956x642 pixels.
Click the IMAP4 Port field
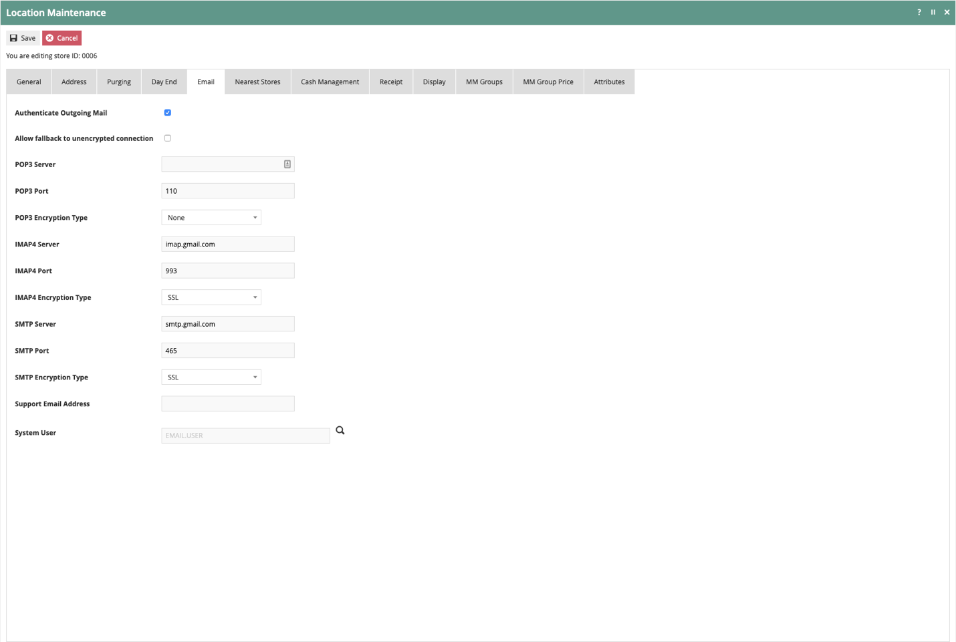228,271
